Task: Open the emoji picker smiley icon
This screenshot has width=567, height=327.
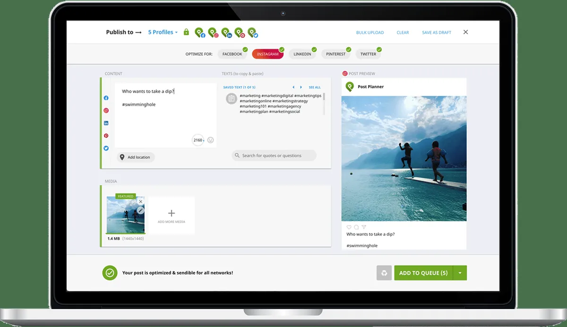Action: pos(211,140)
